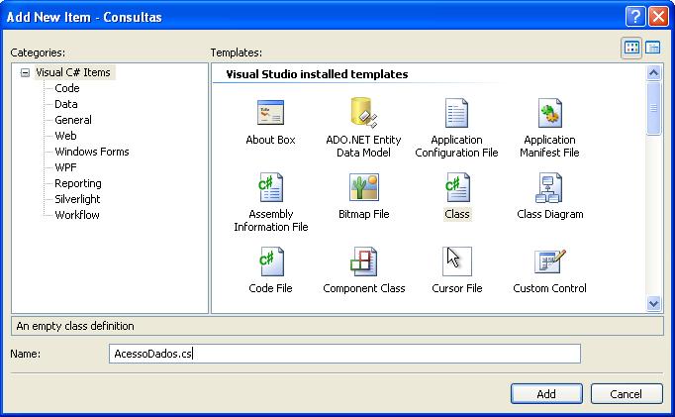Select the Silverlight category
This screenshot has width=675, height=417.
pyautogui.click(x=77, y=199)
